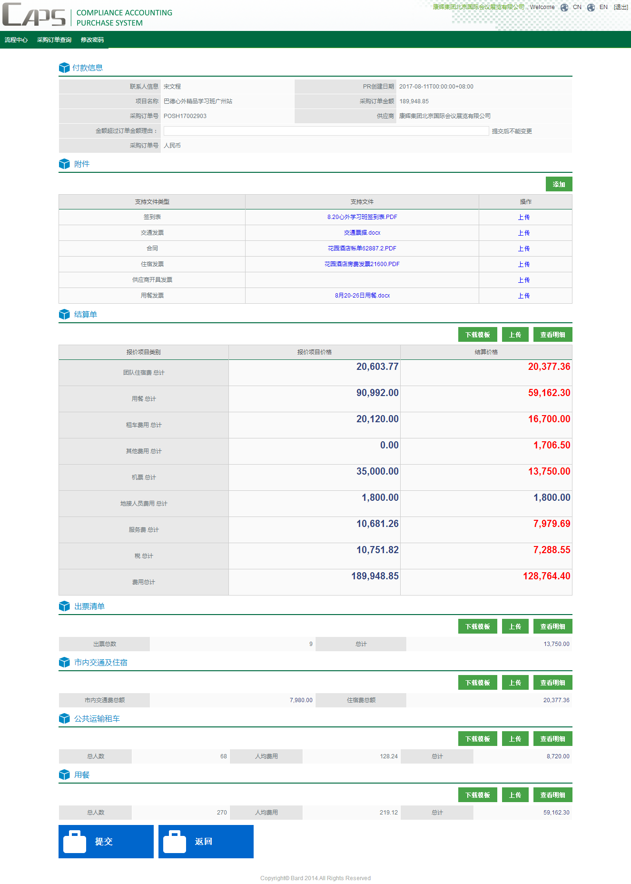
Task: Click the cube icon beside 结算单
Action: (64, 314)
